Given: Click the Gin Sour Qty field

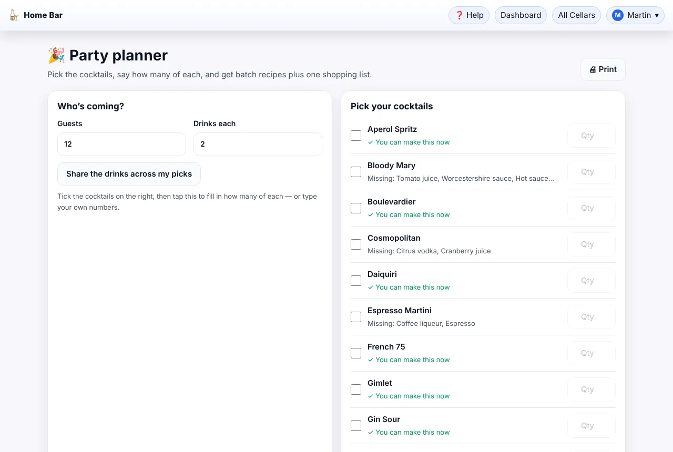Looking at the screenshot, I should click(x=592, y=426).
